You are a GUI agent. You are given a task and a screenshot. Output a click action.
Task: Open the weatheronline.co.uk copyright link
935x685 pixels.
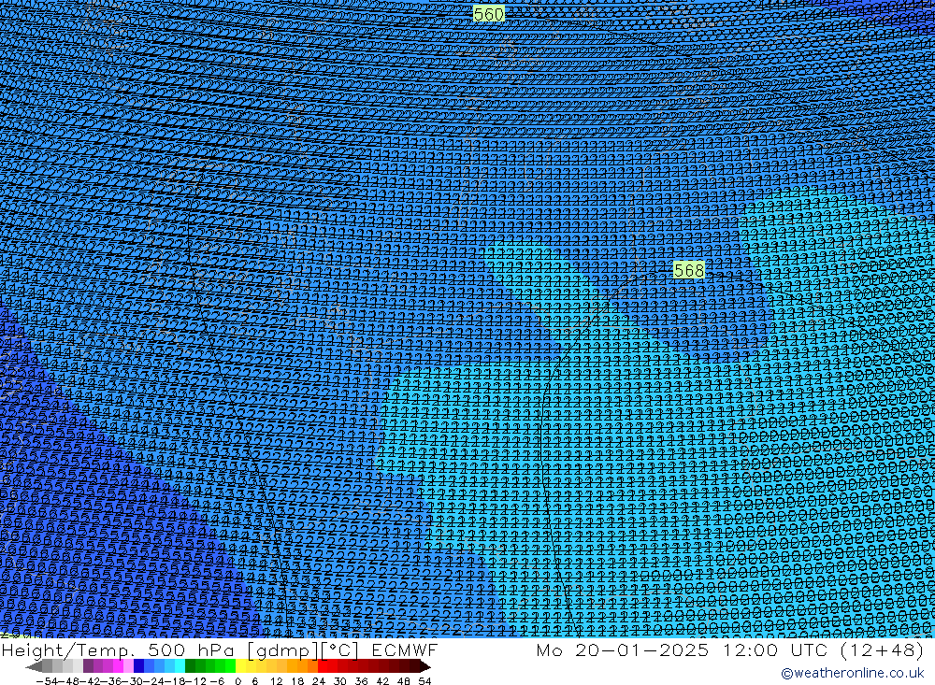click(x=852, y=673)
